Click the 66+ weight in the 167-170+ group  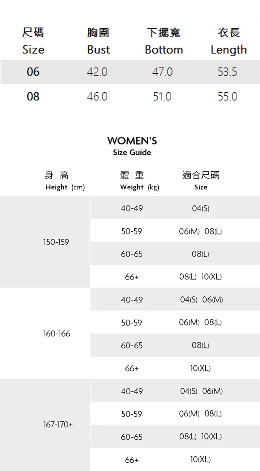(132, 459)
